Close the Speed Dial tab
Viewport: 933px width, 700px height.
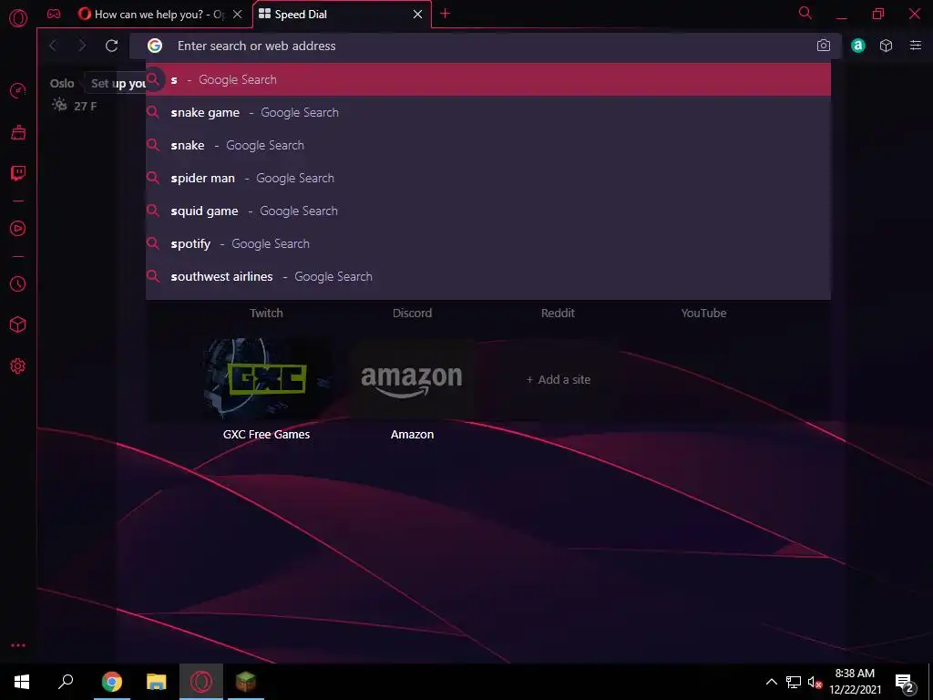point(417,15)
